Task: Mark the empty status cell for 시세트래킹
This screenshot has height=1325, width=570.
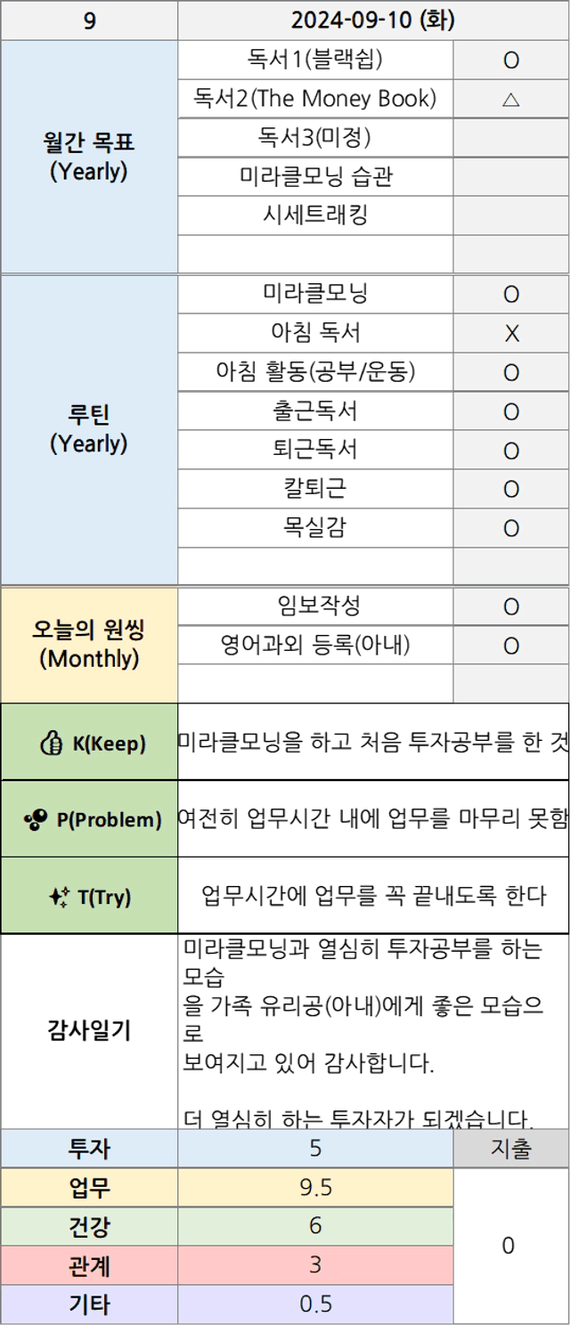Action: click(511, 215)
